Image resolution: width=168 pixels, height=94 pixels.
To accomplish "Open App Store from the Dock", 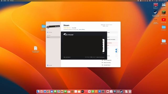I will click(99, 91).
